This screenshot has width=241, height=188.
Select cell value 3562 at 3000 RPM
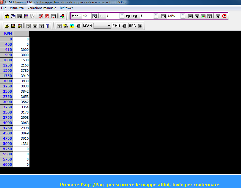pos(21,102)
